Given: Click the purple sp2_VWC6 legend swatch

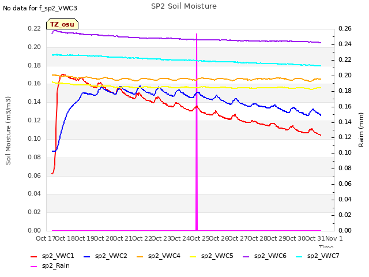Looking at the screenshot, I should pos(246,256).
